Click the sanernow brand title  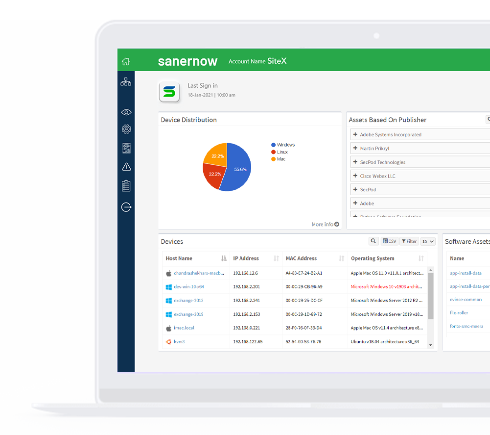point(187,61)
